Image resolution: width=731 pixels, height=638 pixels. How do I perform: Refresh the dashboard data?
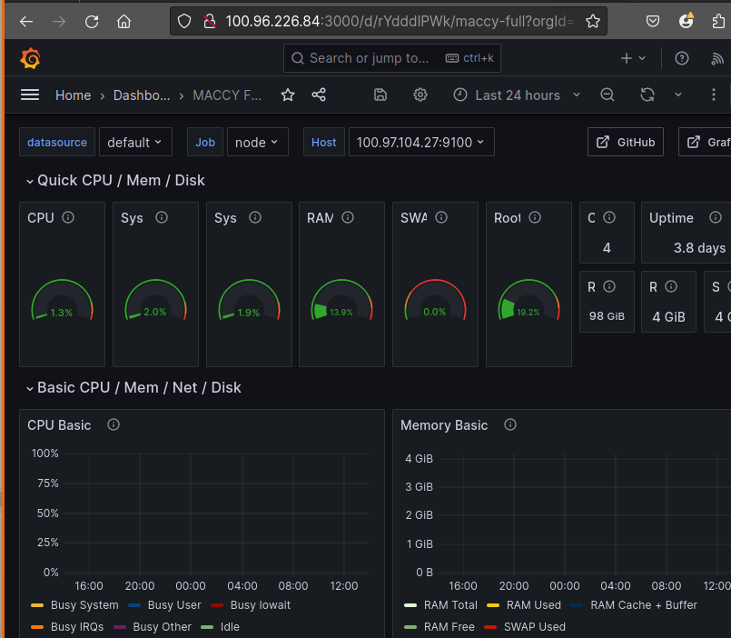coord(647,95)
